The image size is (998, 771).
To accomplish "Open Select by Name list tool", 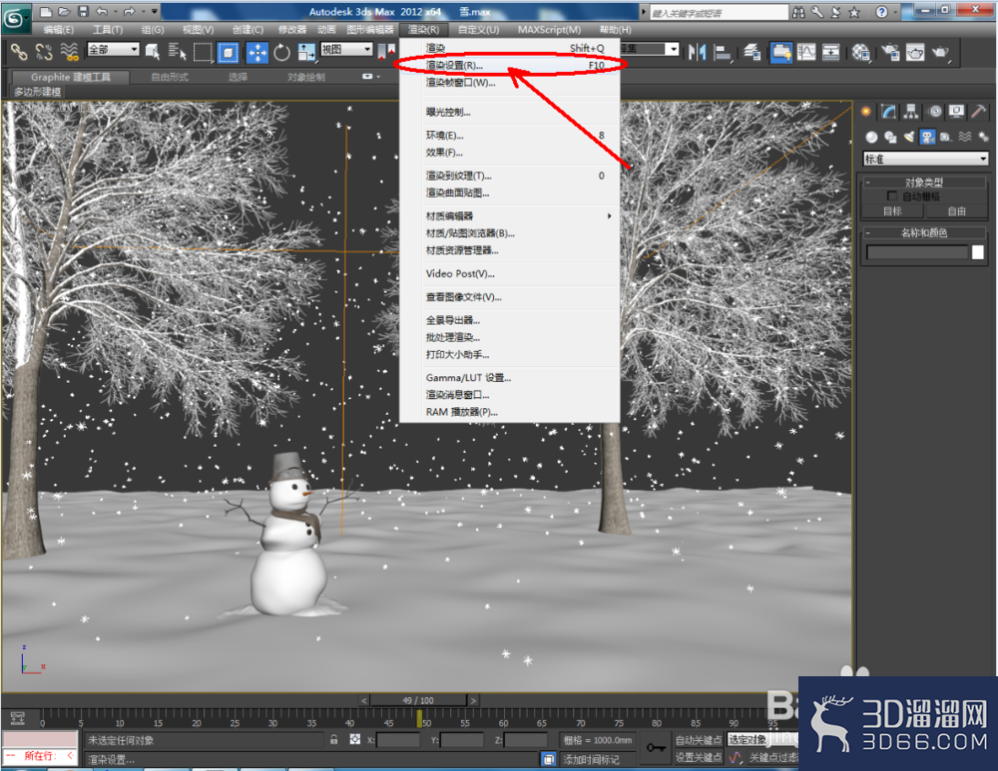I will pyautogui.click(x=177, y=52).
